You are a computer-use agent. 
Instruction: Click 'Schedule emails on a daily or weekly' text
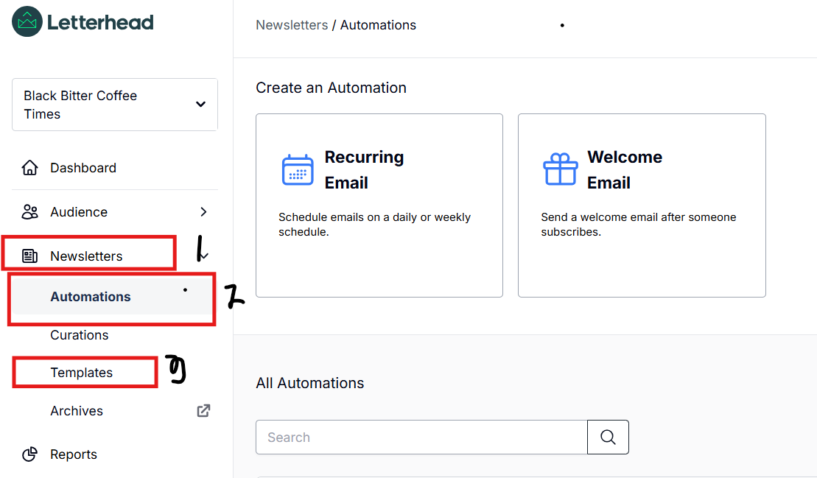click(x=375, y=217)
